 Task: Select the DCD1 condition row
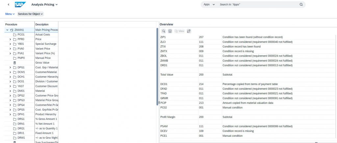[248, 84]
